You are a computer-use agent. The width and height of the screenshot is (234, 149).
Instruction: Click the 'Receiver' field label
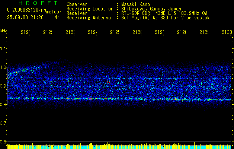coord(77,13)
